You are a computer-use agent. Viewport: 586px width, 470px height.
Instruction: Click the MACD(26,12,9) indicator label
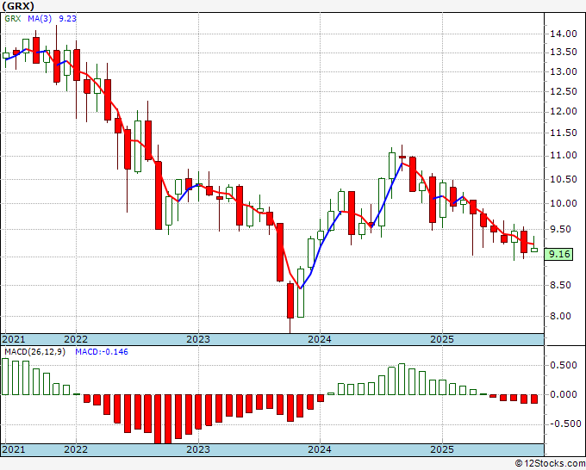(x=34, y=352)
